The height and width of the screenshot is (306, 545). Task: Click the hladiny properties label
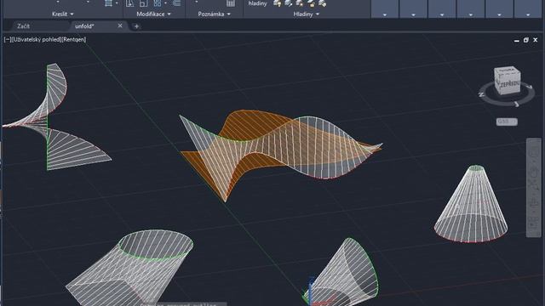(257, 3)
